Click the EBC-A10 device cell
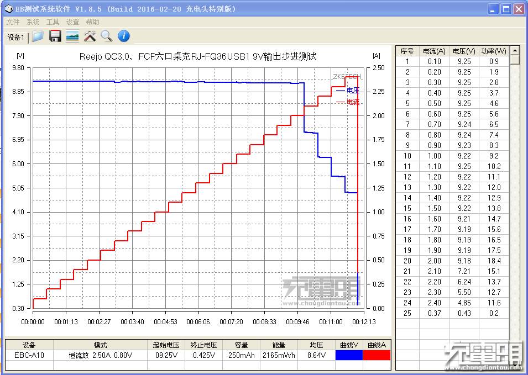 [x=29, y=355]
